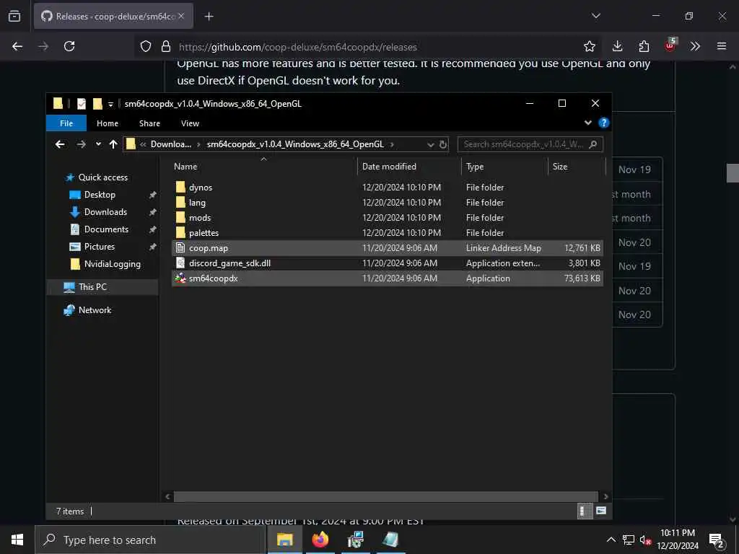Select the Releases coop-deluxe Firefox tab
The height and width of the screenshot is (554, 739).
click(x=113, y=17)
